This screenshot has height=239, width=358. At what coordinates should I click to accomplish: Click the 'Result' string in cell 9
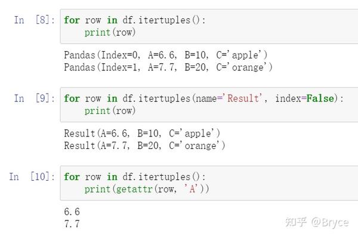tap(244, 98)
